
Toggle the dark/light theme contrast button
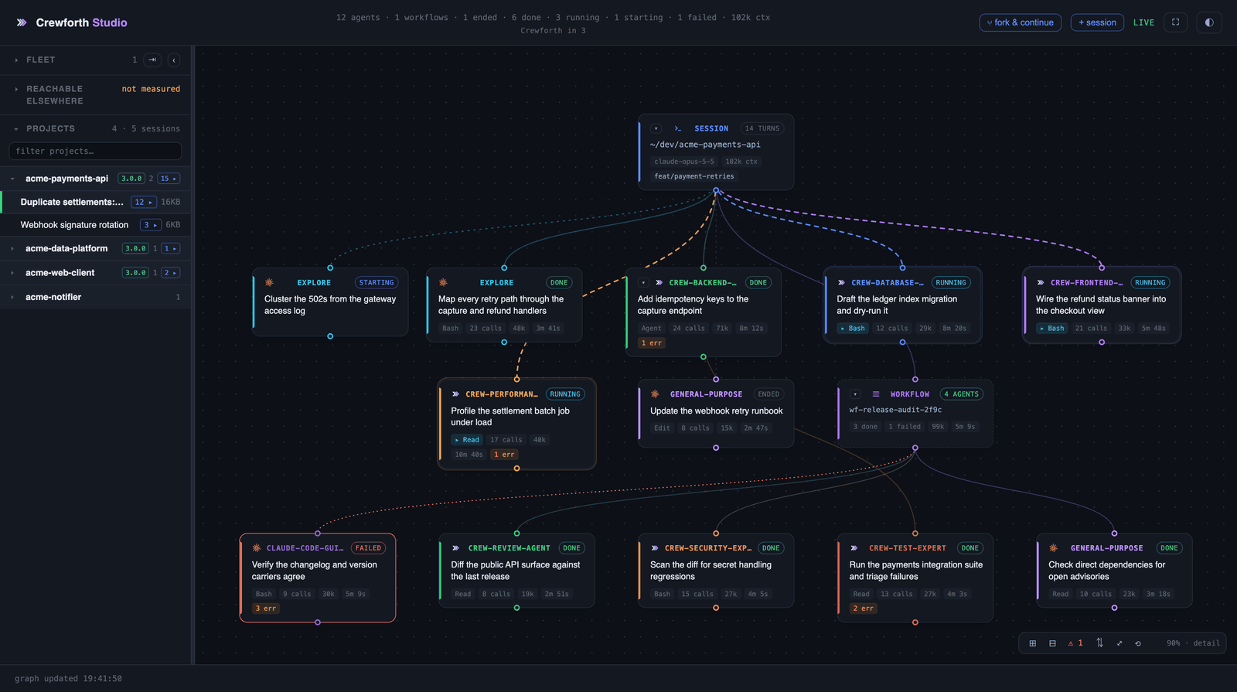coord(1209,22)
